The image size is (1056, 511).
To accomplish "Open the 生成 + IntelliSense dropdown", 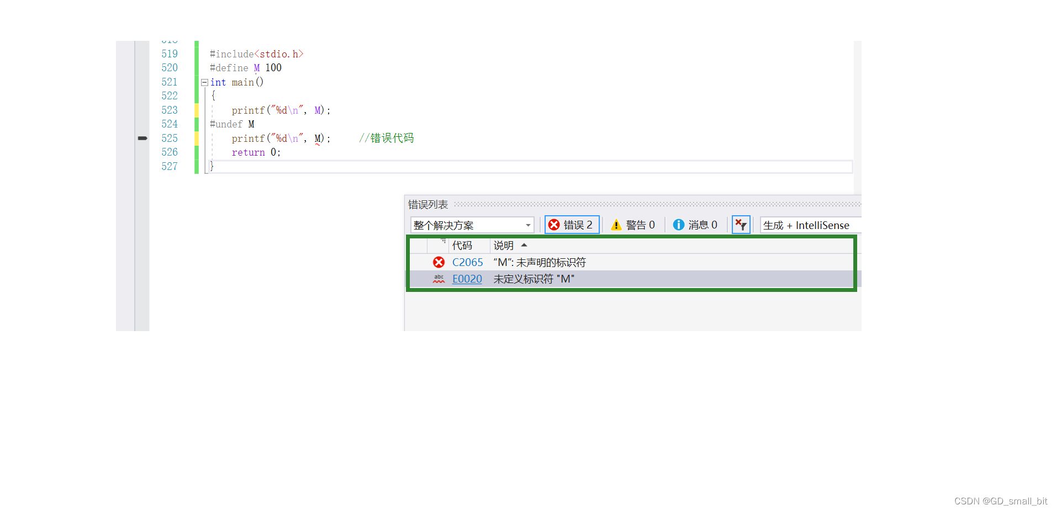I will [810, 225].
